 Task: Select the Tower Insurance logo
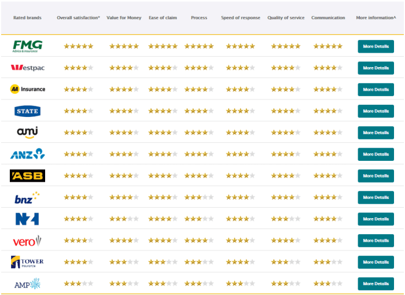point(27,262)
